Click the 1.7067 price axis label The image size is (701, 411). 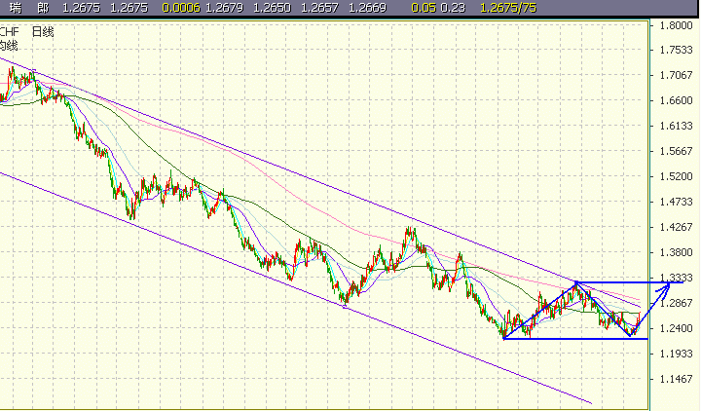coord(676,75)
